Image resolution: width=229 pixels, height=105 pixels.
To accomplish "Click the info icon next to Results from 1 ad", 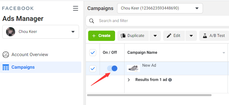I will 170,80.
